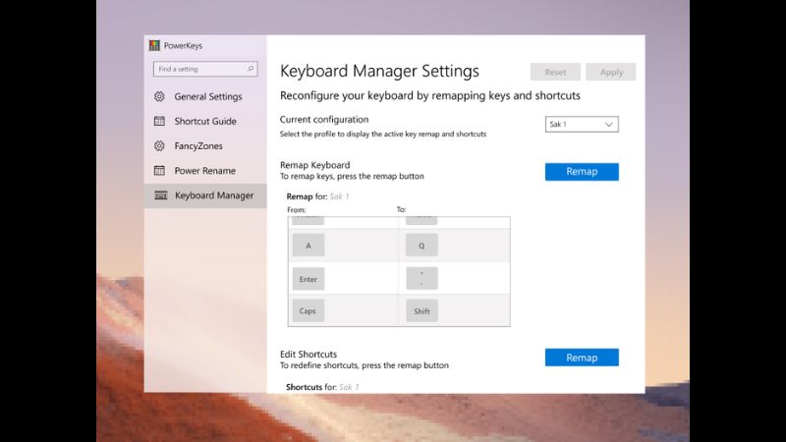
Task: Go to the Power Rename section
Action: (204, 171)
